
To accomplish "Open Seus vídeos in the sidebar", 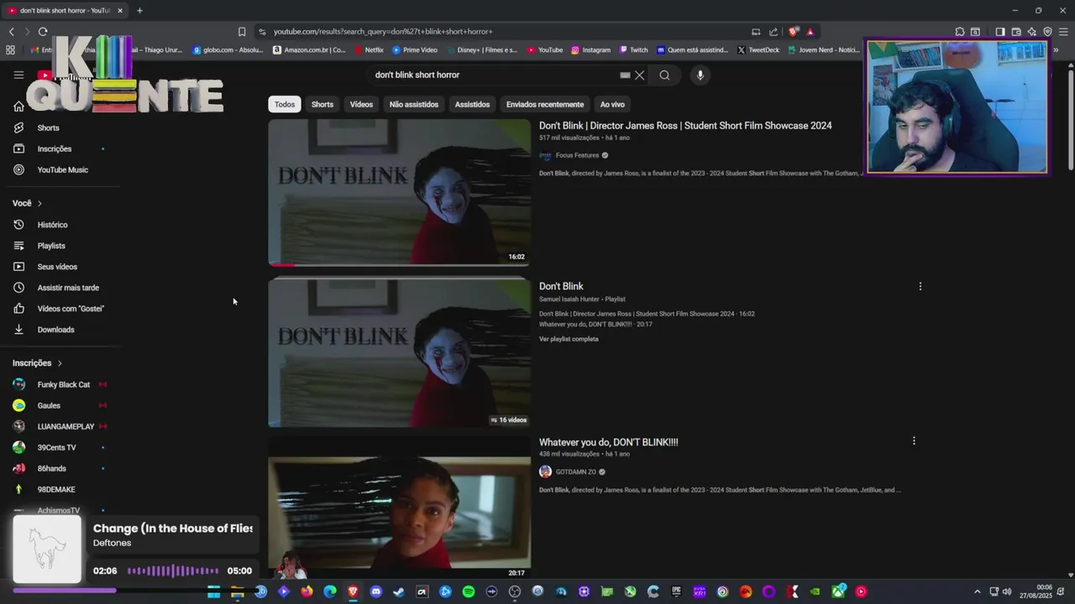I will (57, 267).
